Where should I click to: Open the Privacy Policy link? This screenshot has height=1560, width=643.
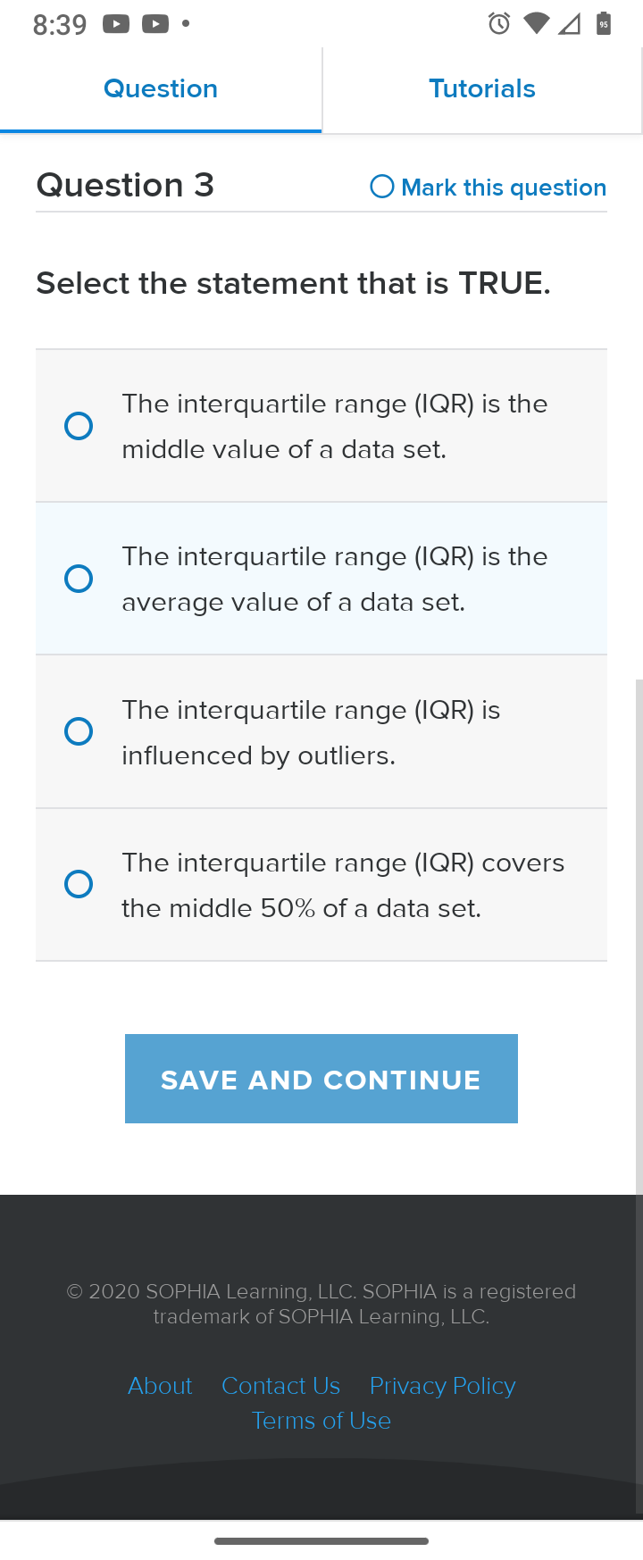(443, 1386)
